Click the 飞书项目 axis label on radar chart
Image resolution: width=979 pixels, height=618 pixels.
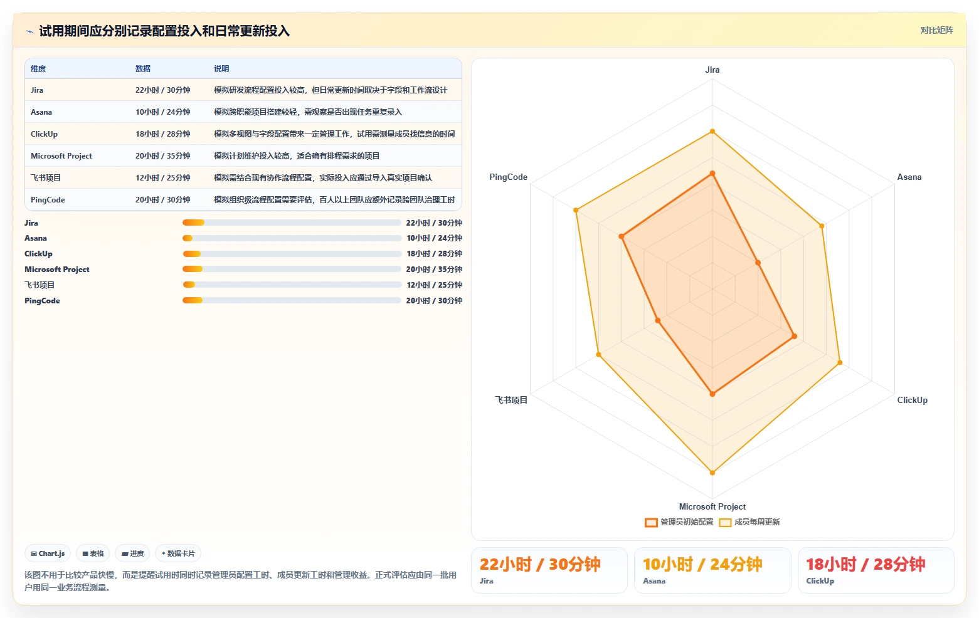(x=511, y=401)
